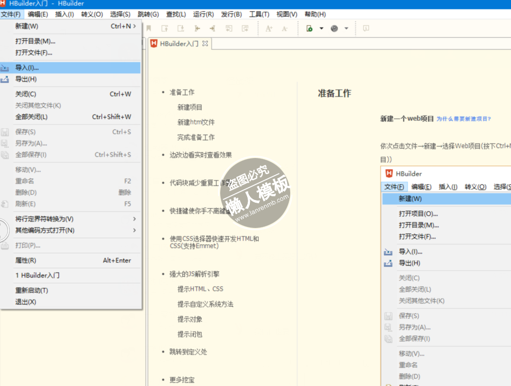The width and height of the screenshot is (511, 386).
Task: Choose 属性(R) in the File menu
Action: pos(70,260)
